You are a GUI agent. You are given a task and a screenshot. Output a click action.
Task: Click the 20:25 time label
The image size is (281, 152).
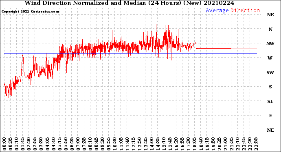click(x=219, y=144)
